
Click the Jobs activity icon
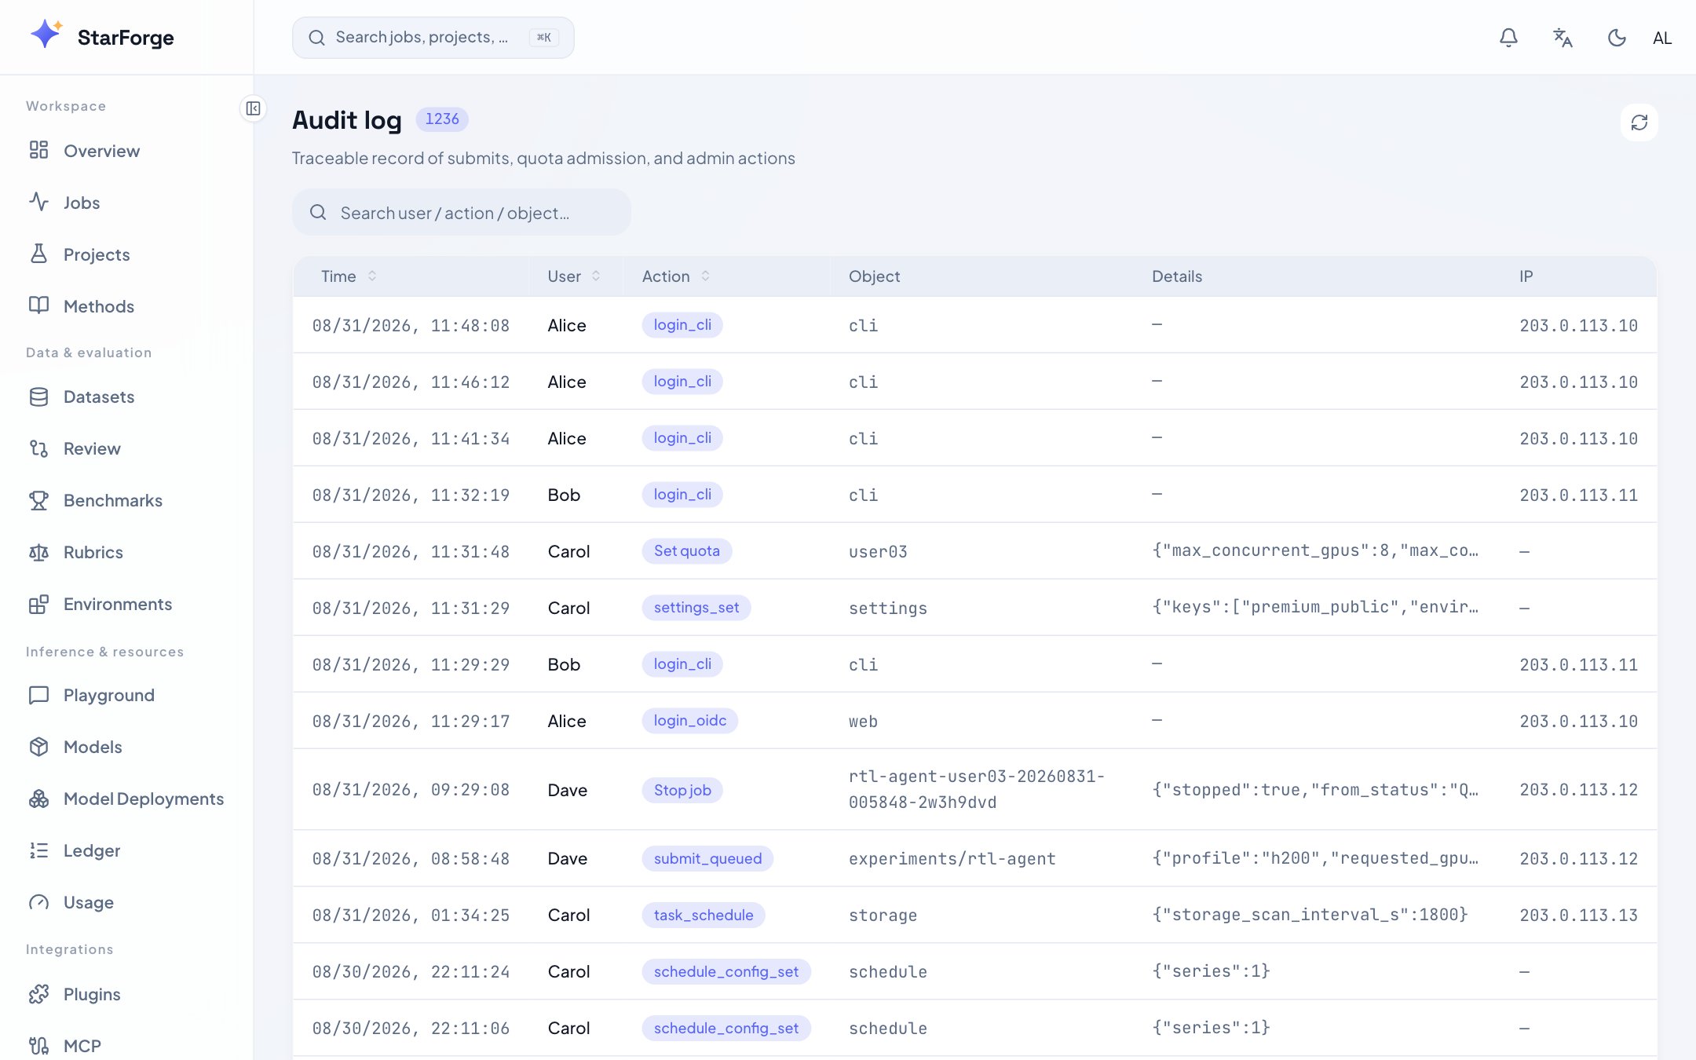[38, 202]
